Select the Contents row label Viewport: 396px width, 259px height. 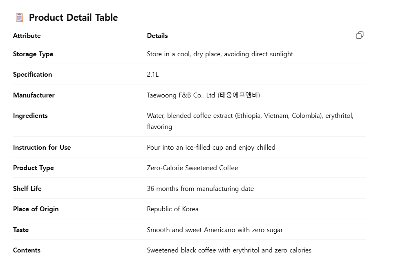click(x=27, y=250)
